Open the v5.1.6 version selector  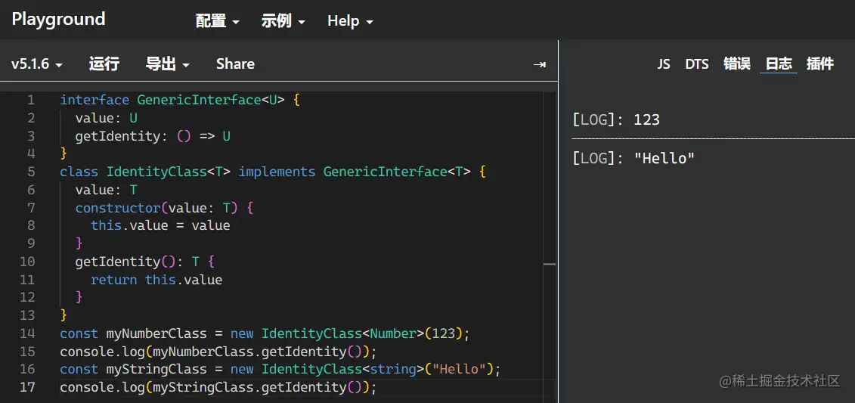37,64
